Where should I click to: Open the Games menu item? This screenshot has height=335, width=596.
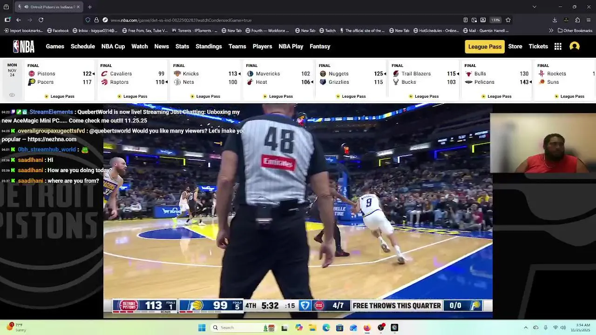[x=55, y=47]
